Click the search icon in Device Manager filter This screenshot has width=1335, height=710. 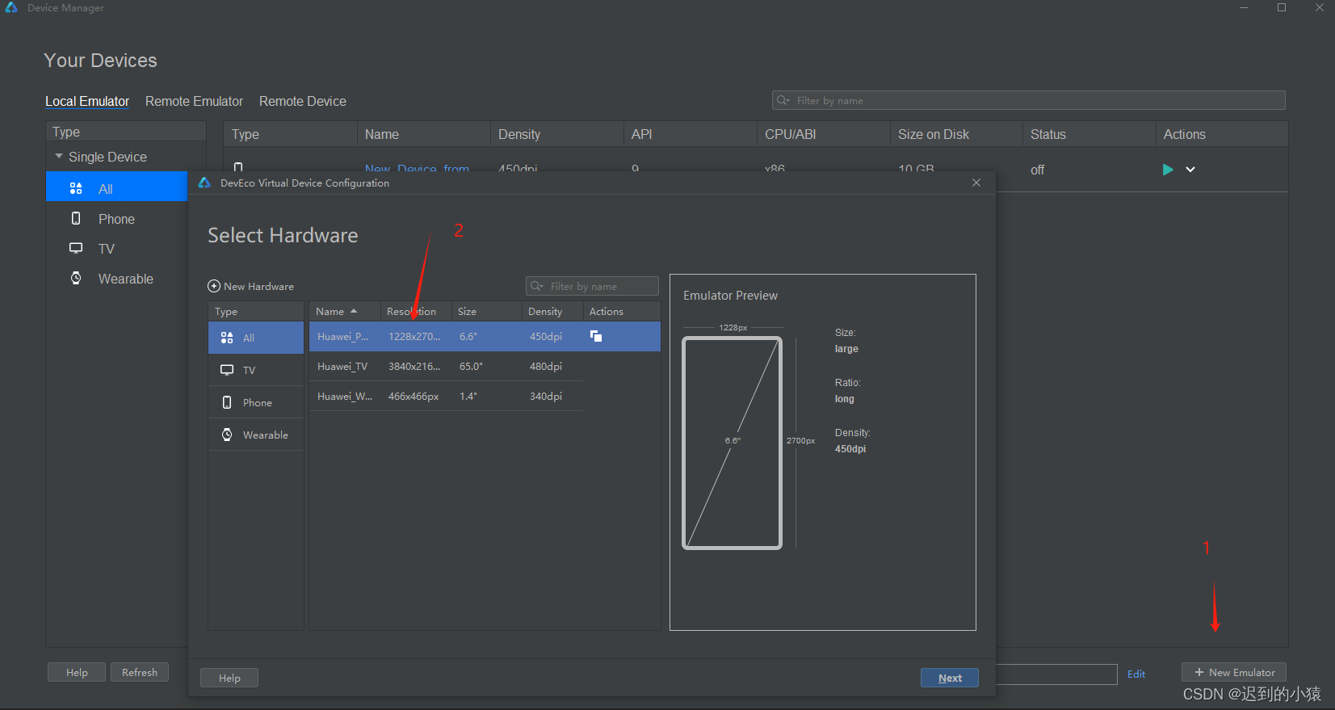783,100
